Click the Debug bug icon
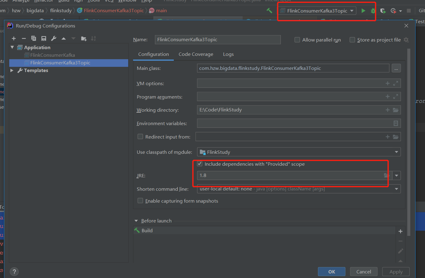Viewport: 425px width, 278px height. (373, 11)
